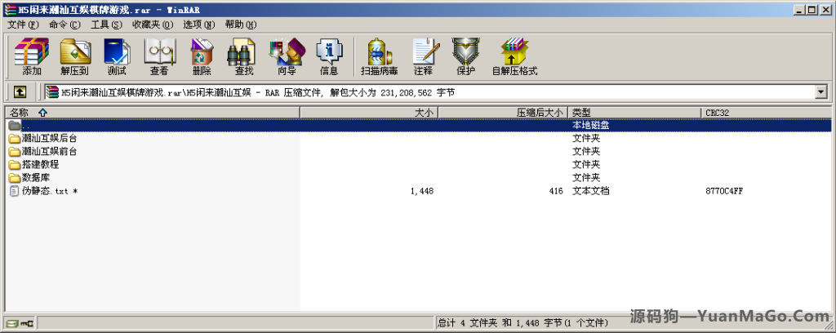This screenshot has width=836, height=333.
Task: Sort by 压缩后大小 column header
Action: [539, 112]
